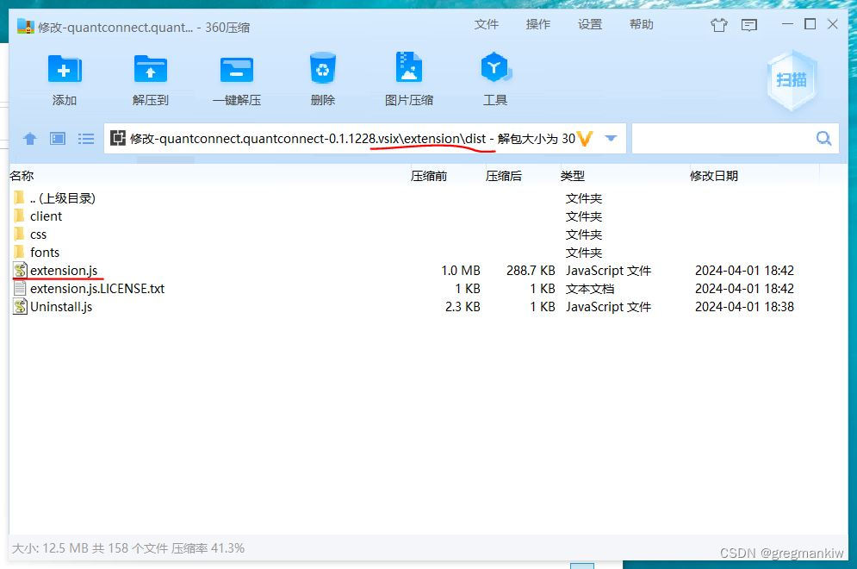Click the feedback message icon in title bar
This screenshot has height=569, width=857.
[748, 25]
